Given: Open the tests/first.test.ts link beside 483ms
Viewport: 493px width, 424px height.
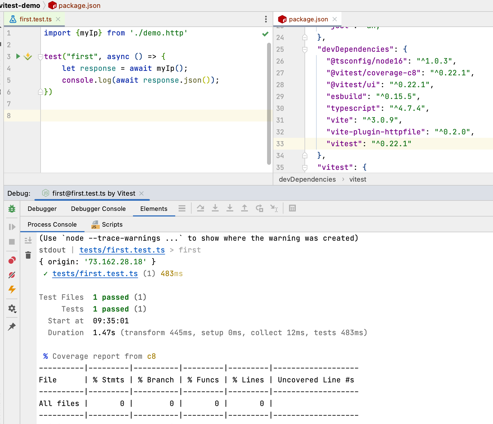Looking at the screenshot, I should 95,274.
